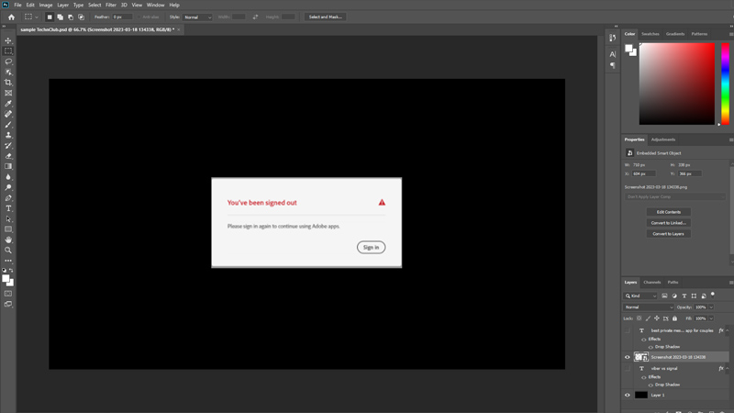The width and height of the screenshot is (734, 413).
Task: Choose Intersect with selection mode icon
Action: coord(81,17)
